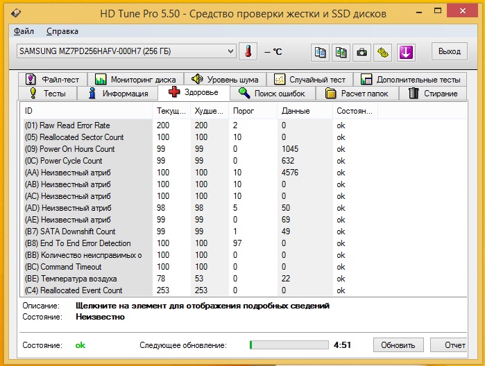
Task: Click the copy screenshot to clipboard icon
Action: click(x=341, y=52)
